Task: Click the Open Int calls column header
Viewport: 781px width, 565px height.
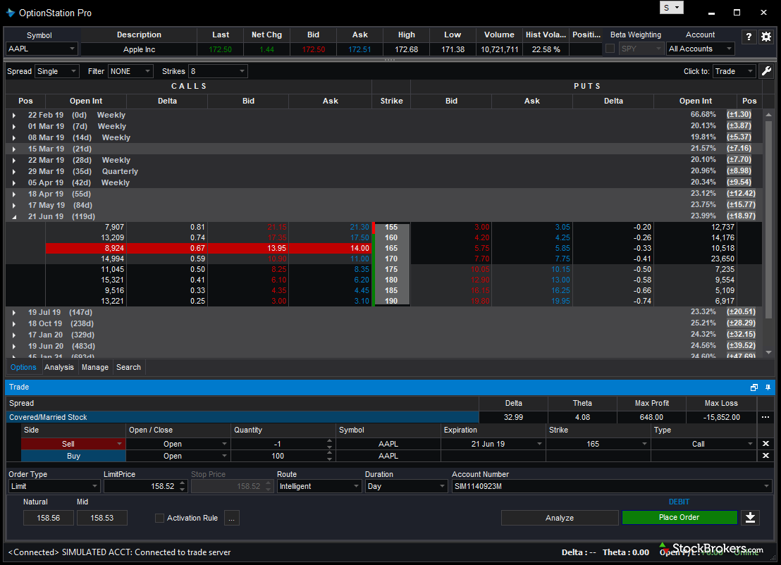Action: pyautogui.click(x=86, y=101)
